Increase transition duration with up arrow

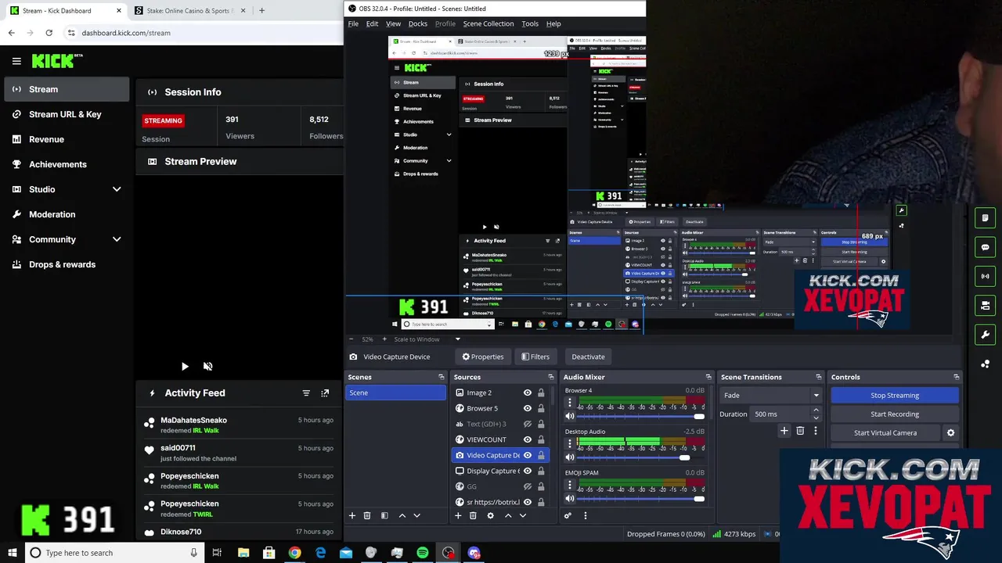pos(816,410)
